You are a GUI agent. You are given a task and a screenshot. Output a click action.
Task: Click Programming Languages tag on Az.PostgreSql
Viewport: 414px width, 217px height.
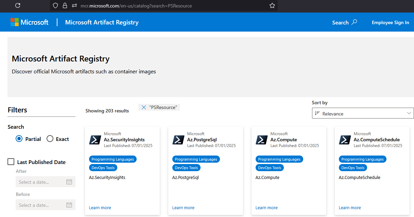[196, 159]
